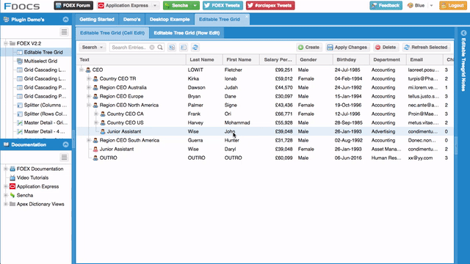Expand the FOEX Documentation node

tap(5, 169)
